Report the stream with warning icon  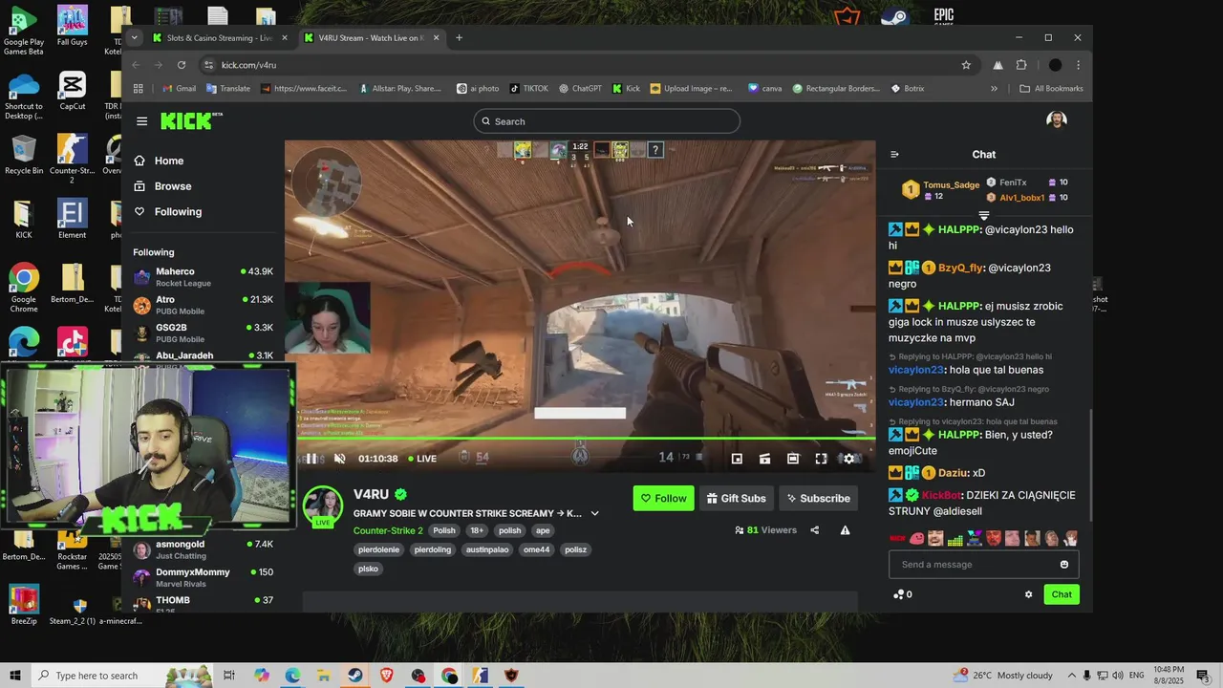pyautogui.click(x=845, y=530)
